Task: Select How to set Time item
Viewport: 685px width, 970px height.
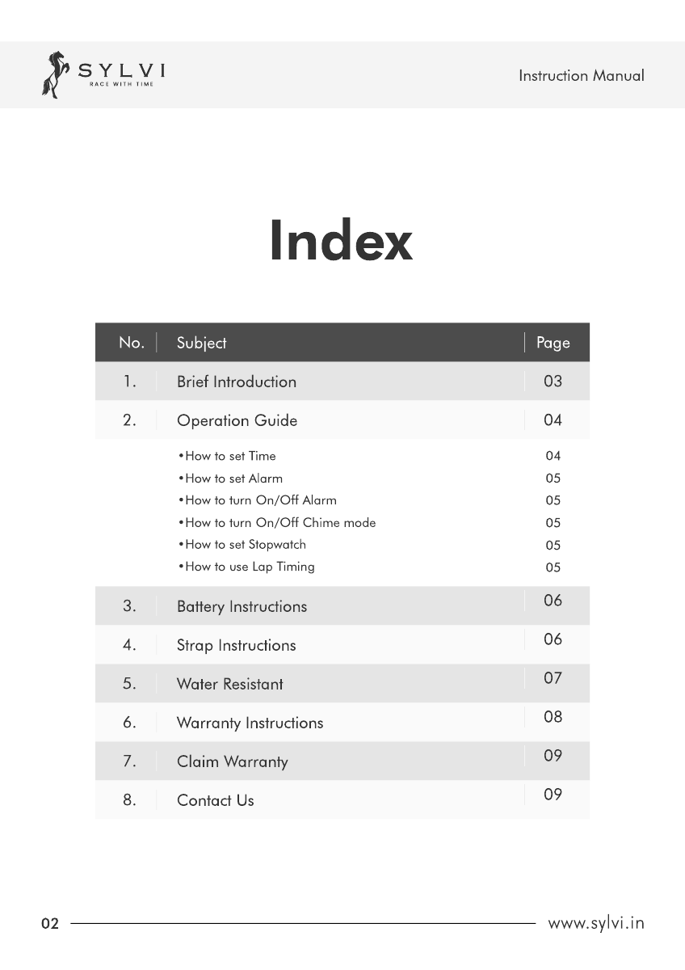Action: (227, 456)
